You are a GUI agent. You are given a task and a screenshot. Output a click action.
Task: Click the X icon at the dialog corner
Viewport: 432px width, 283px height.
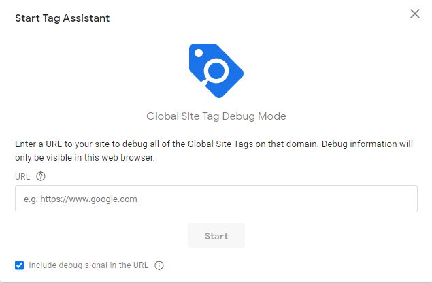pyautogui.click(x=414, y=14)
